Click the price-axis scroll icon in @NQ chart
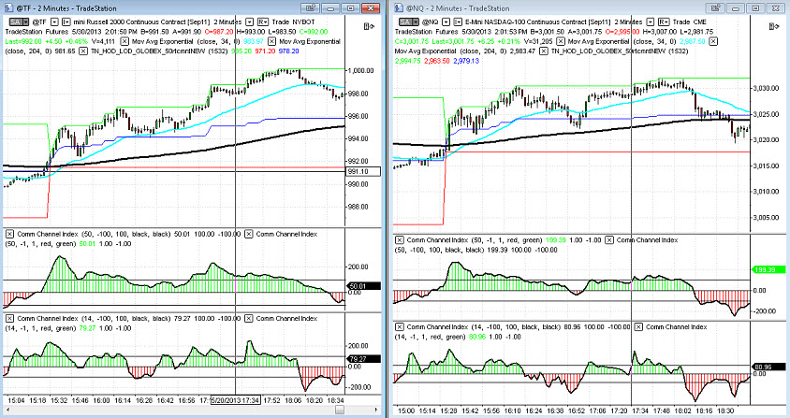790x418 pixels. [x=774, y=26]
